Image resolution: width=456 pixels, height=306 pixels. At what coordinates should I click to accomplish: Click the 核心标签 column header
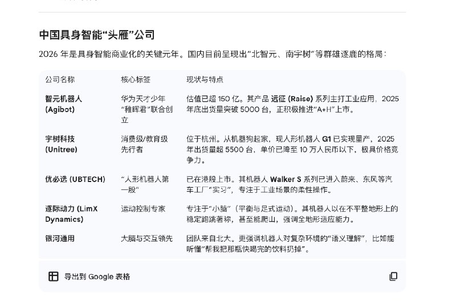[x=136, y=80]
